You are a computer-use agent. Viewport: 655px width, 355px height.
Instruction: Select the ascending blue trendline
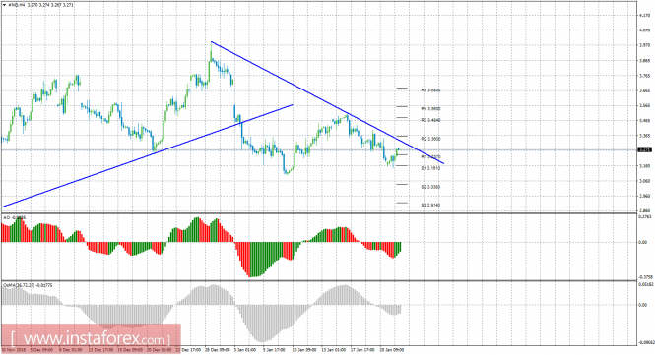(147, 155)
